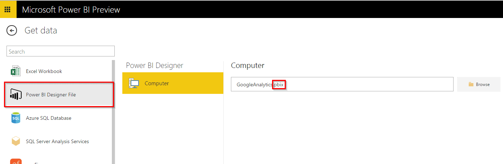Select Excel Workbook data source
The image size is (503, 164).
[x=44, y=71]
